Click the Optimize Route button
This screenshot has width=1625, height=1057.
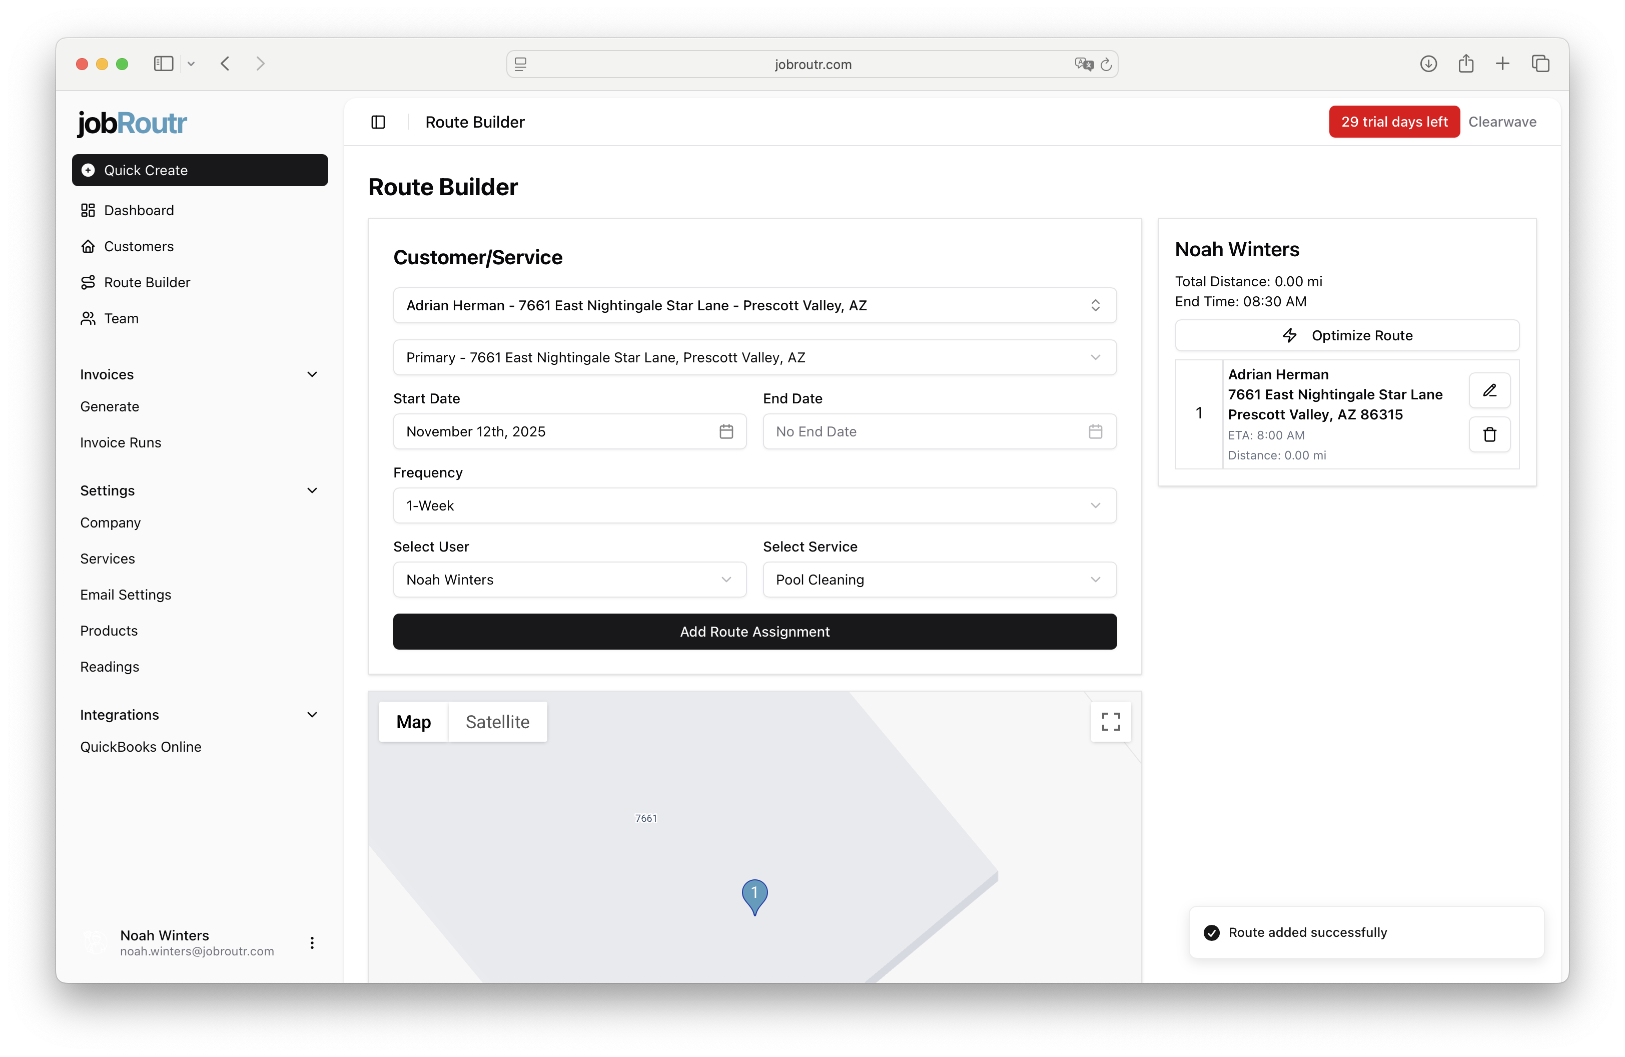pyautogui.click(x=1346, y=335)
